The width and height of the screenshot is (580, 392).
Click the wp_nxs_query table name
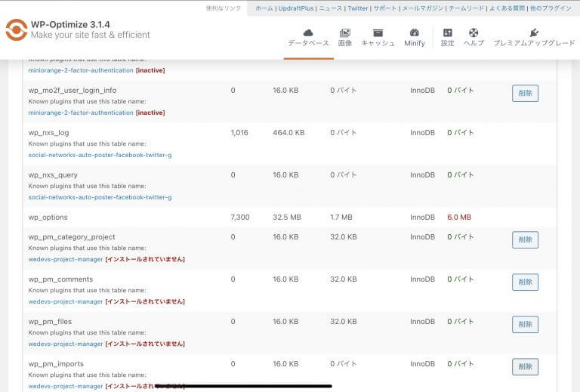point(53,175)
